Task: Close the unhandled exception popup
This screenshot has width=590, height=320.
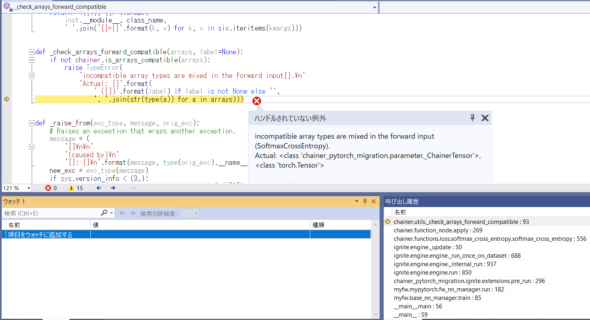Action: pyautogui.click(x=485, y=118)
